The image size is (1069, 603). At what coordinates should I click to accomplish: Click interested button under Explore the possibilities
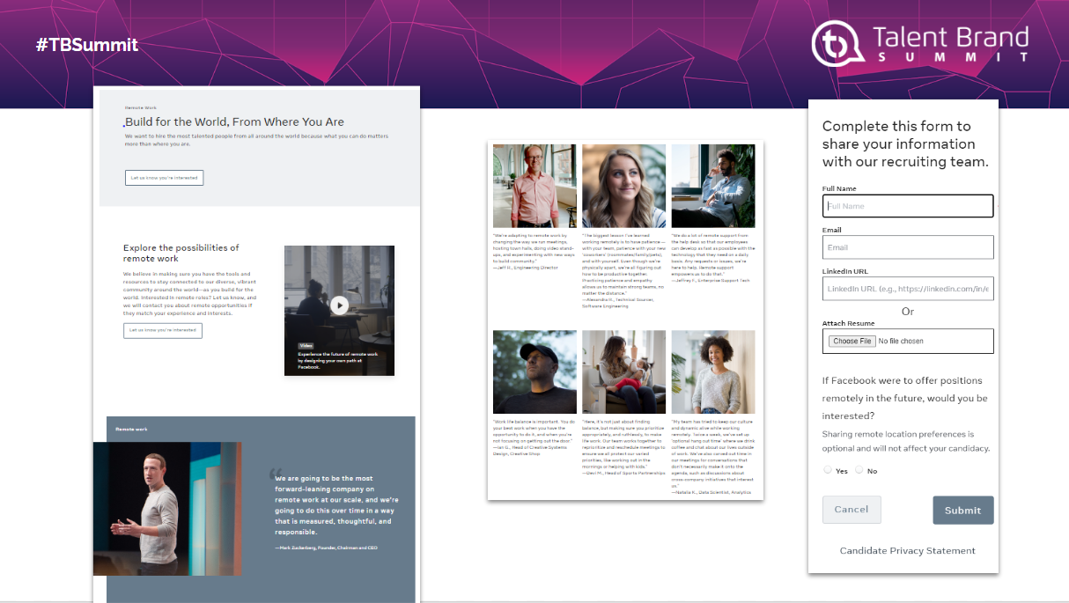pyautogui.click(x=163, y=330)
